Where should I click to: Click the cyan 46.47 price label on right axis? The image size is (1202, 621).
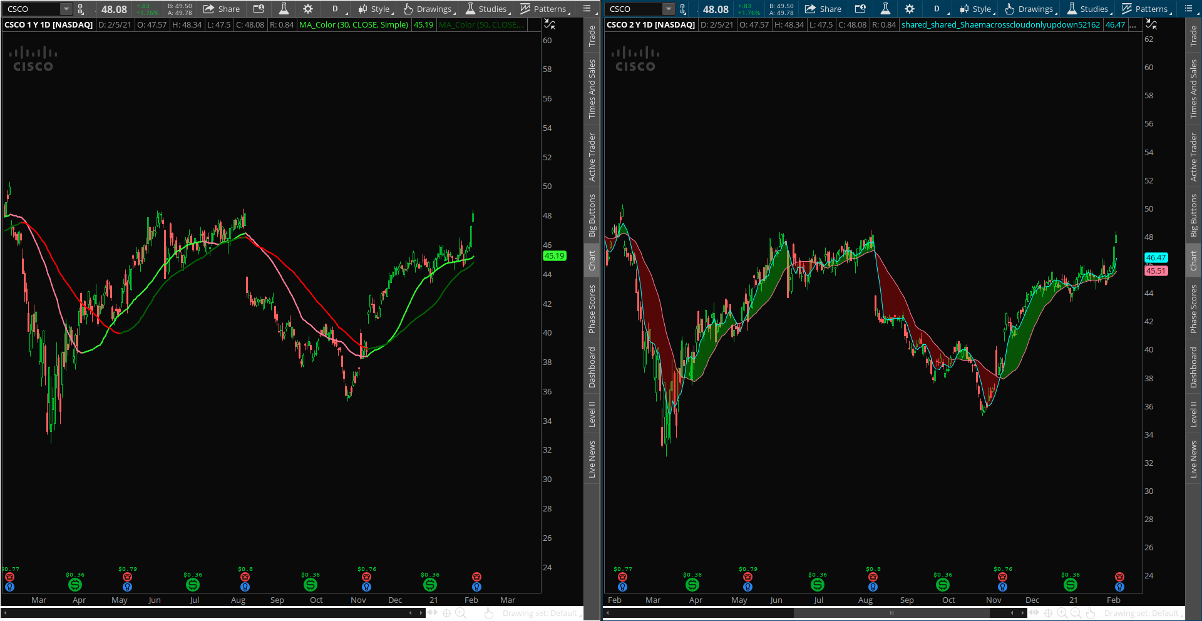(1156, 257)
